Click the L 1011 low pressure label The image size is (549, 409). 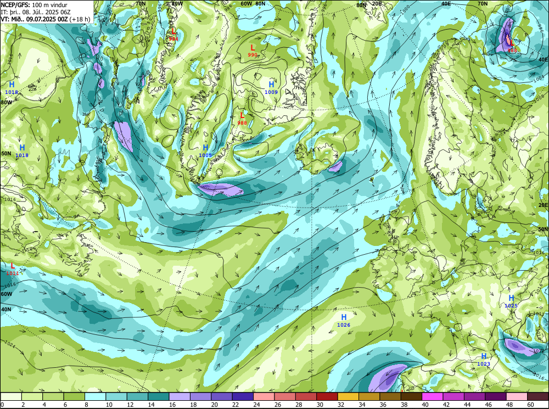pyautogui.click(x=12, y=269)
